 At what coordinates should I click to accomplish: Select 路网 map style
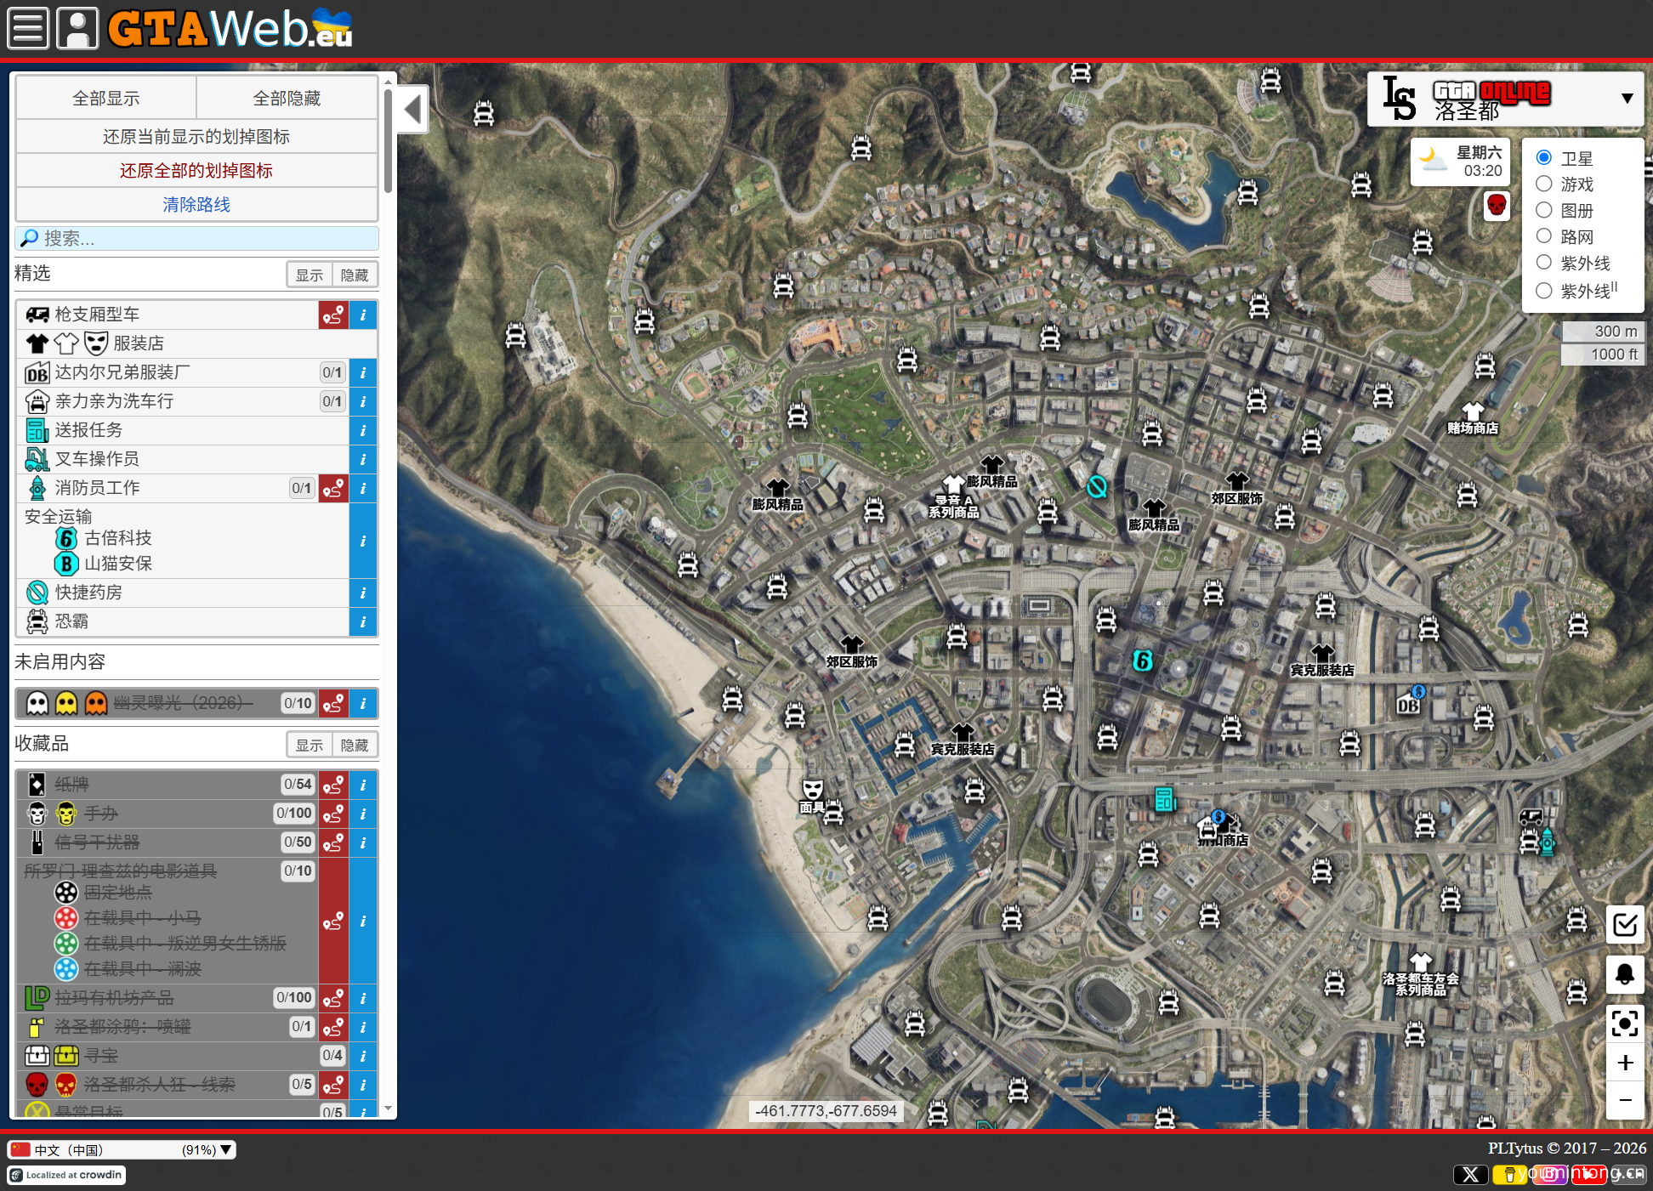pos(1544,236)
